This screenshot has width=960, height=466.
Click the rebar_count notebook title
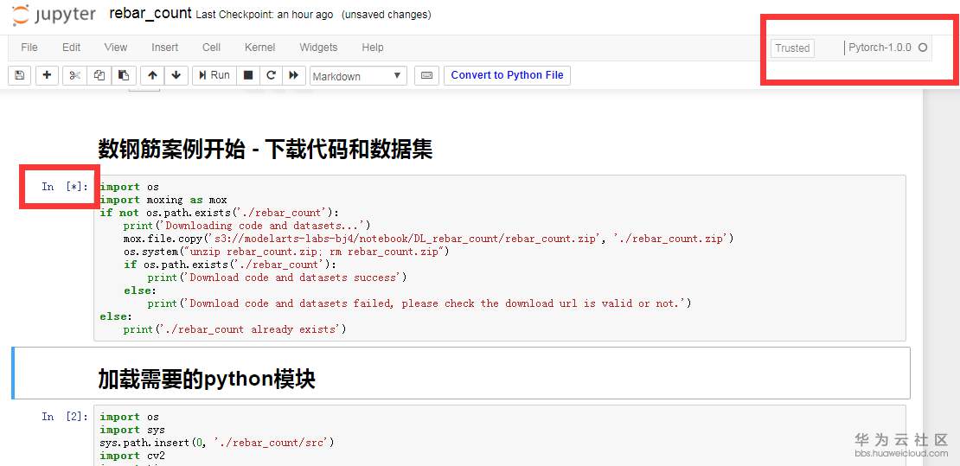(x=150, y=14)
